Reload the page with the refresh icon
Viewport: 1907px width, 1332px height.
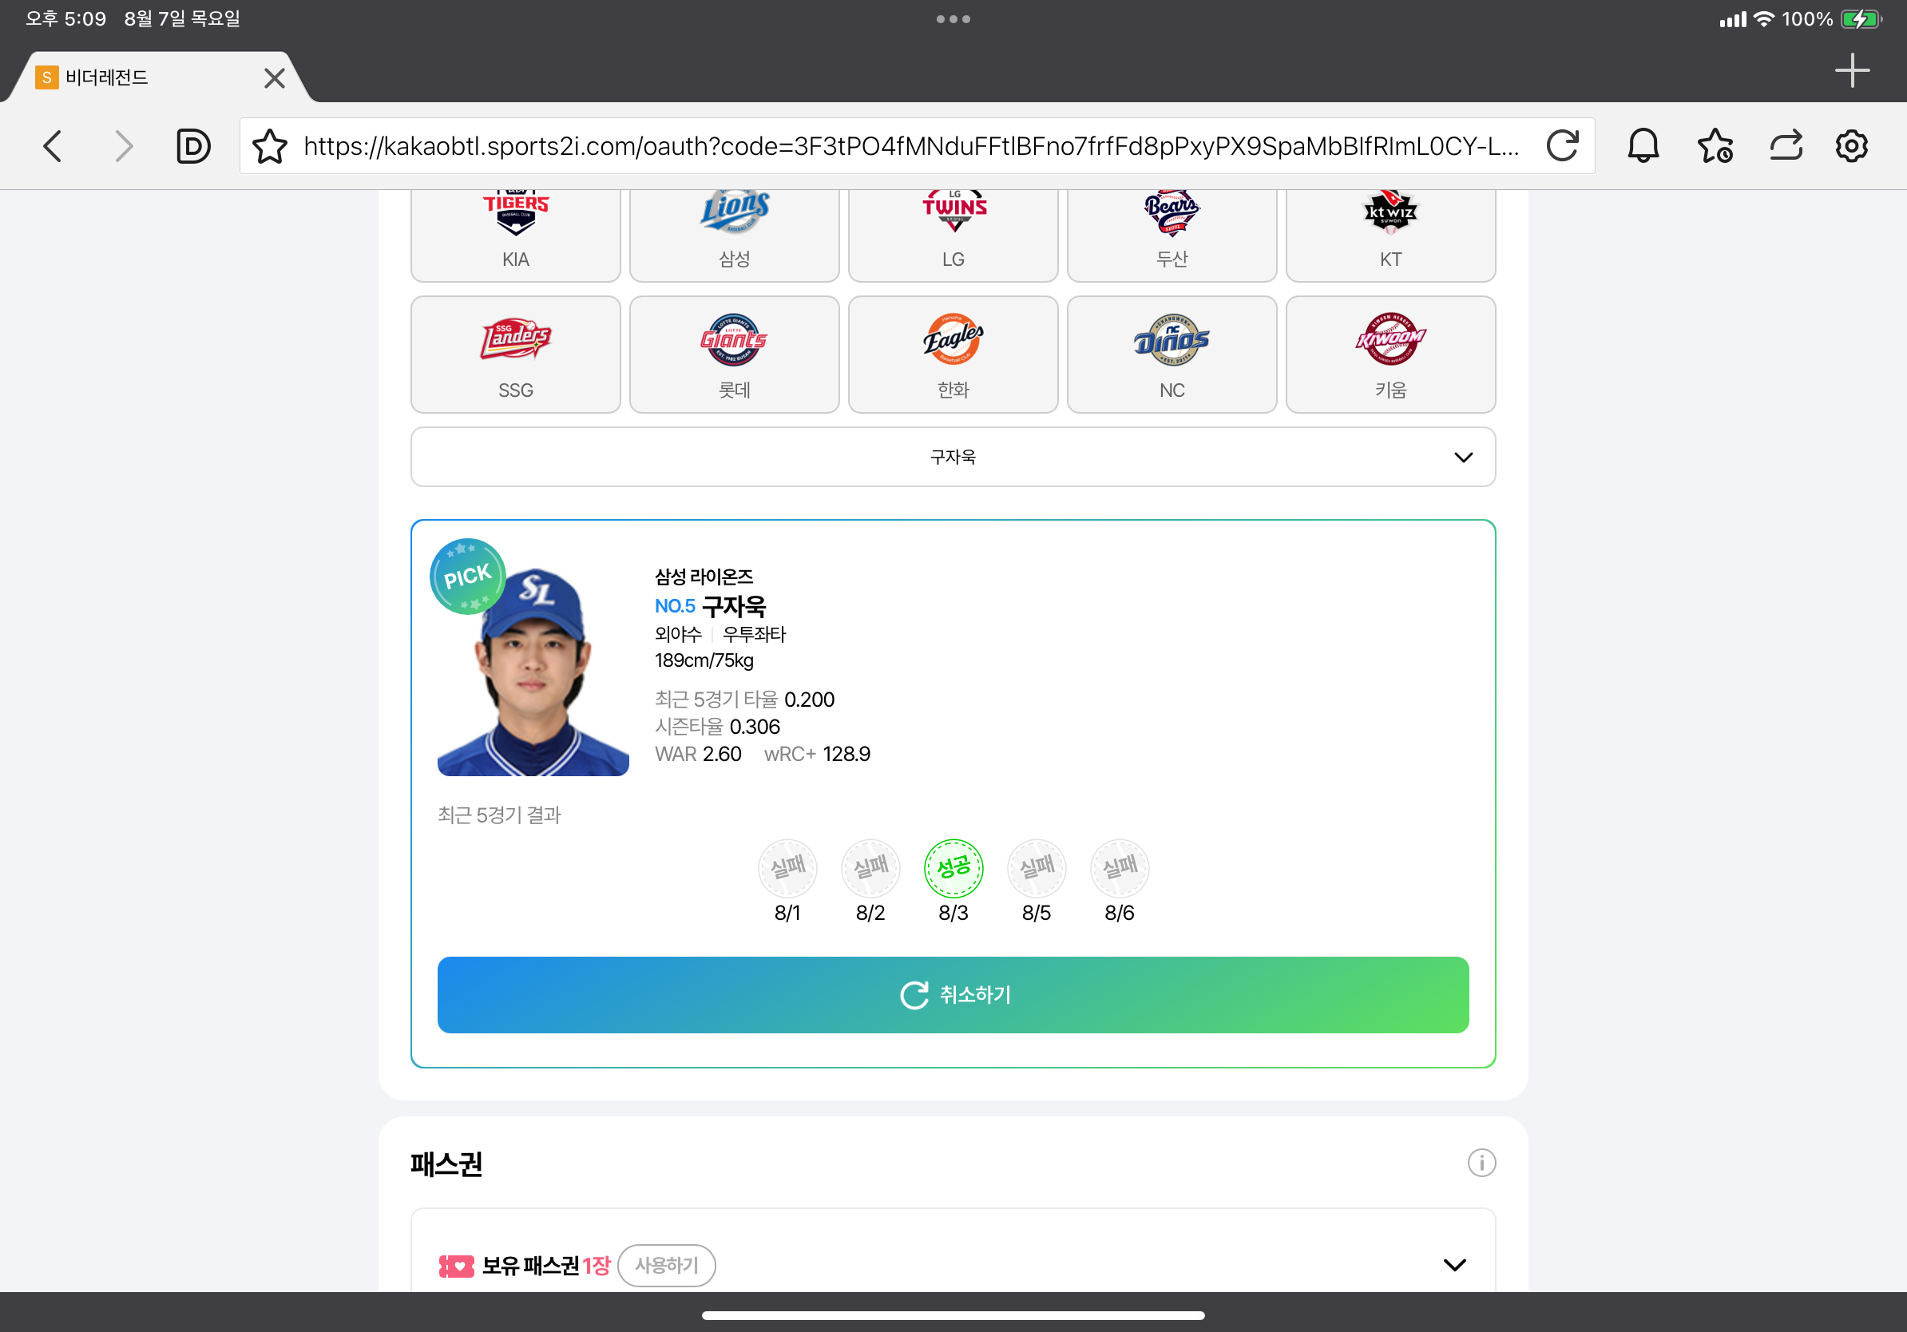[x=1561, y=146]
